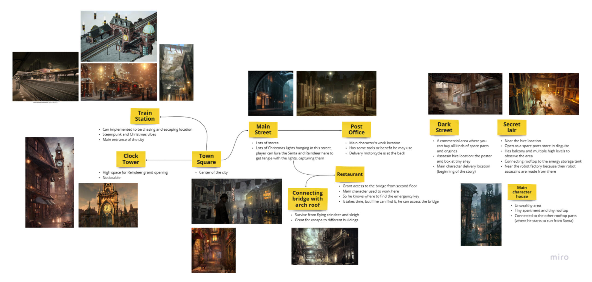Select the "Center of the city" text
592x282 pixels.
pyautogui.click(x=213, y=172)
